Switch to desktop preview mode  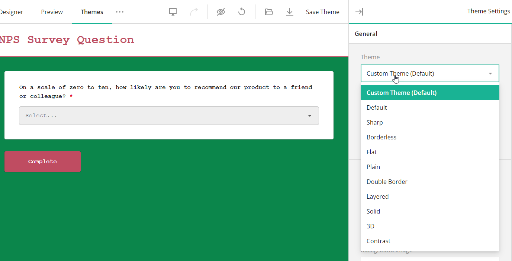173,11
